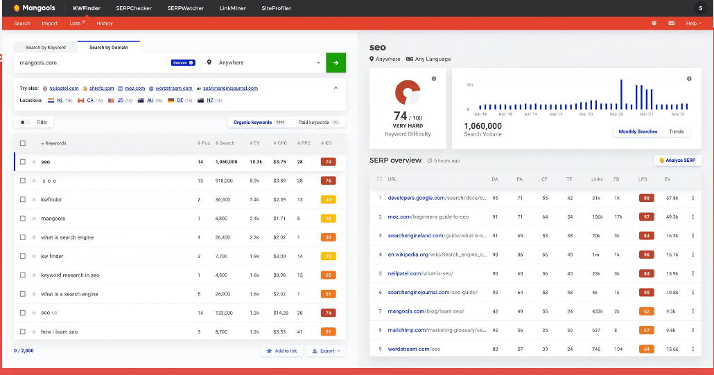714x375 pixels.
Task: Open options menu for neilpatel.com row
Action: [x=693, y=273]
